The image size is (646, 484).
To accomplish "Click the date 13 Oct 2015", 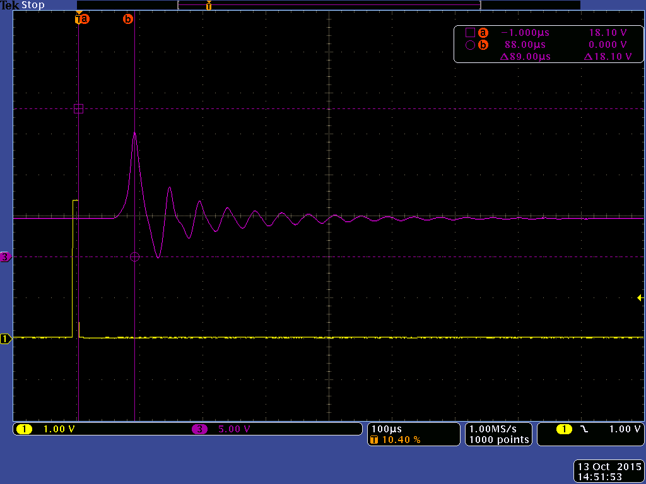I will click(x=609, y=467).
